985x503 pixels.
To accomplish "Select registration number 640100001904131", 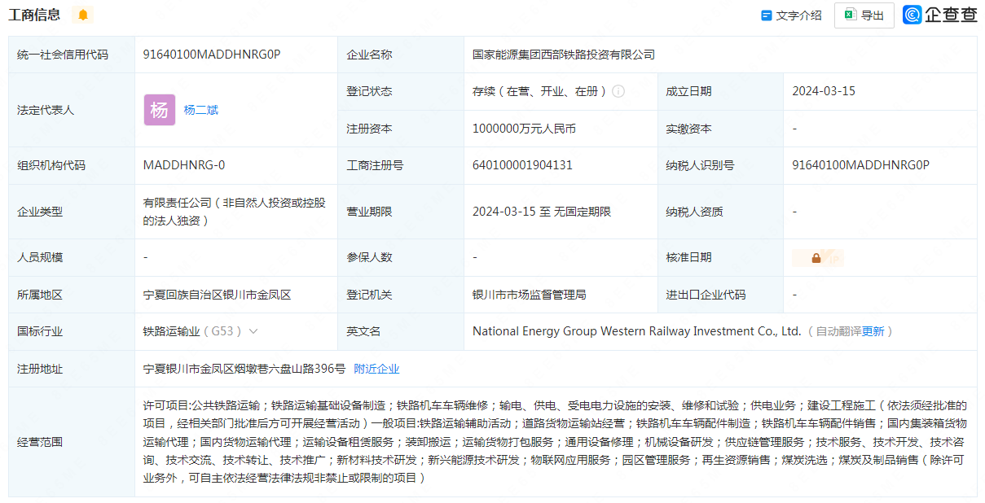I will 522,165.
